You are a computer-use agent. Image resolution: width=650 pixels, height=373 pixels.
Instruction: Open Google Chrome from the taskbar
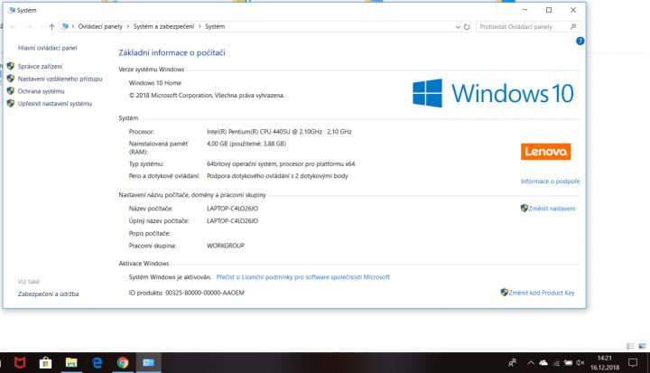(x=123, y=363)
